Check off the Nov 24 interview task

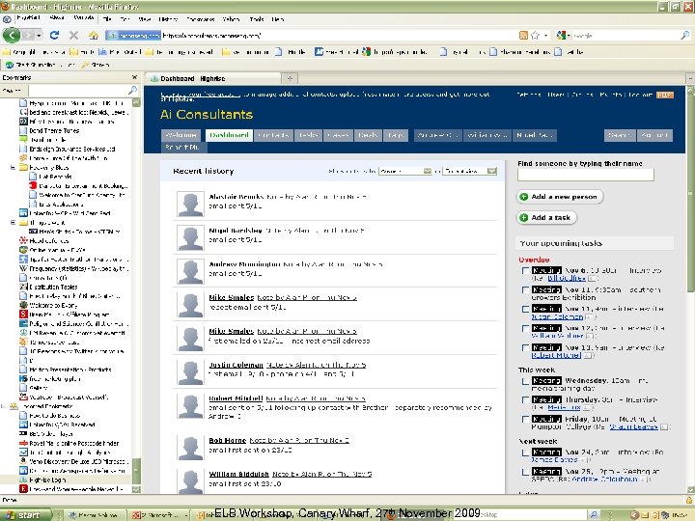coord(525,452)
